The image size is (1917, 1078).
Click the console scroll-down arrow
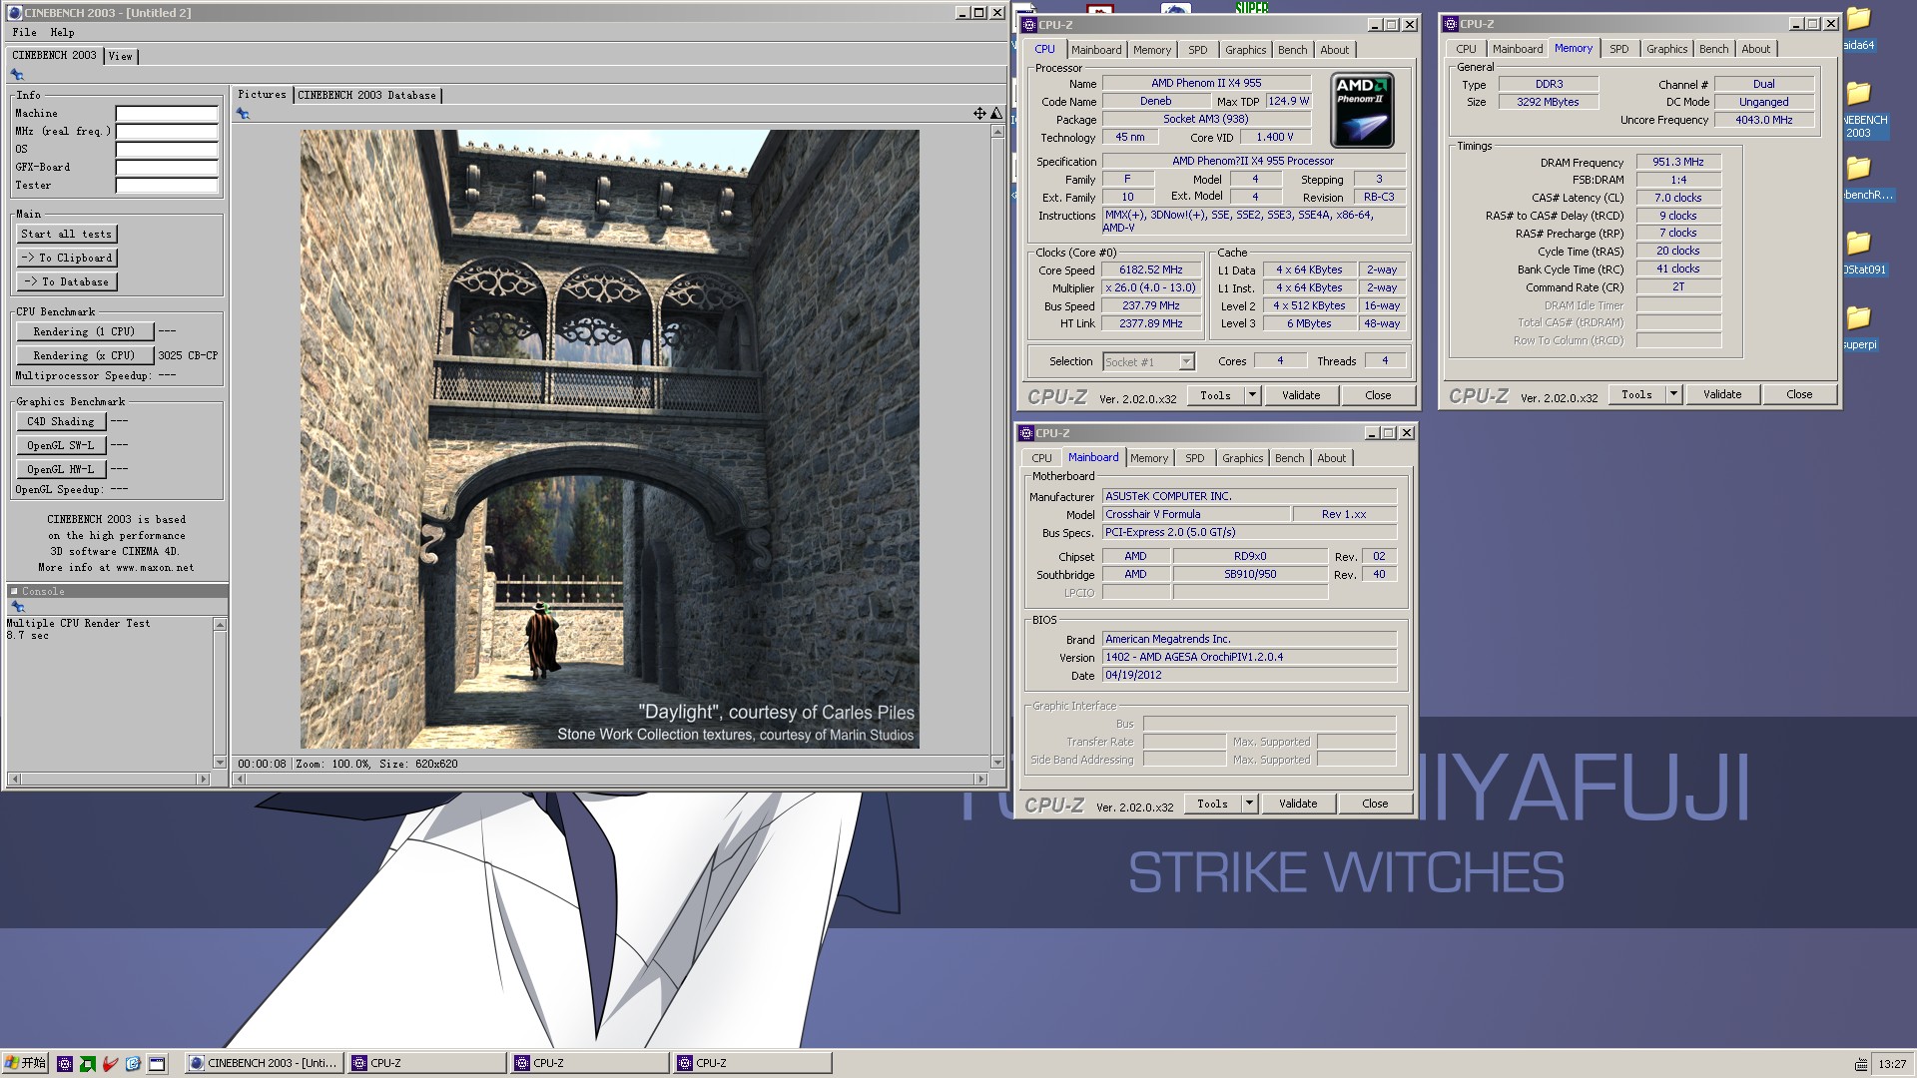(x=220, y=762)
